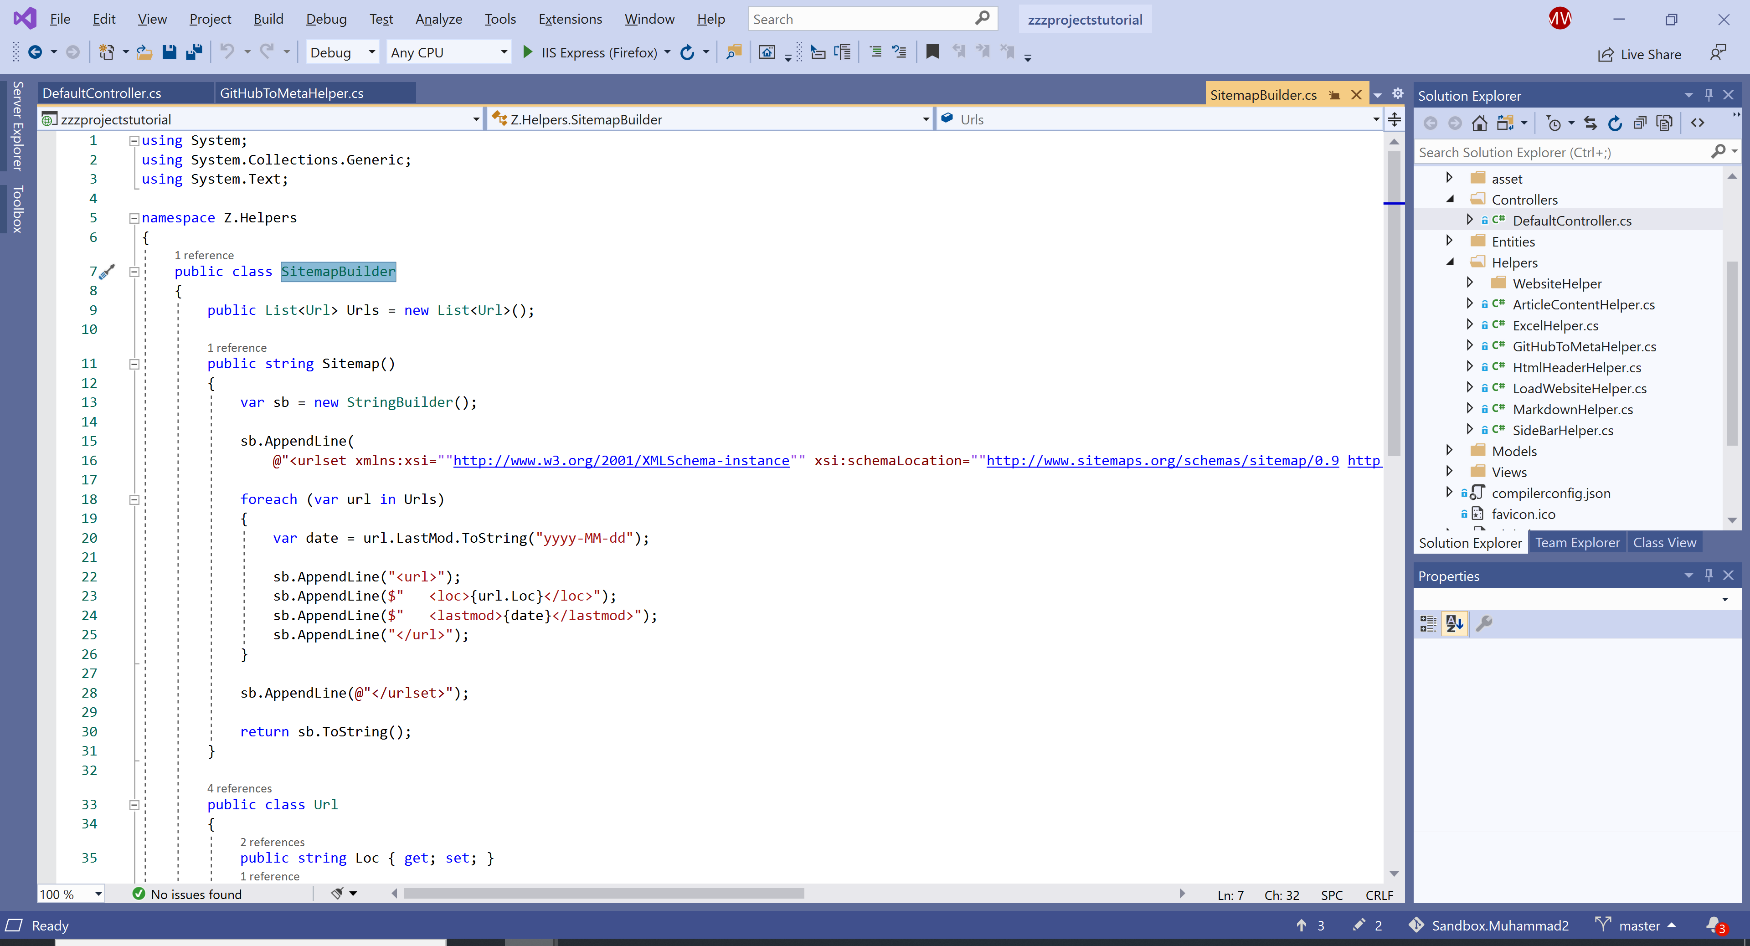Click Collapse All in Solution Explorer
This screenshot has height=946, width=1750.
pyautogui.click(x=1639, y=123)
